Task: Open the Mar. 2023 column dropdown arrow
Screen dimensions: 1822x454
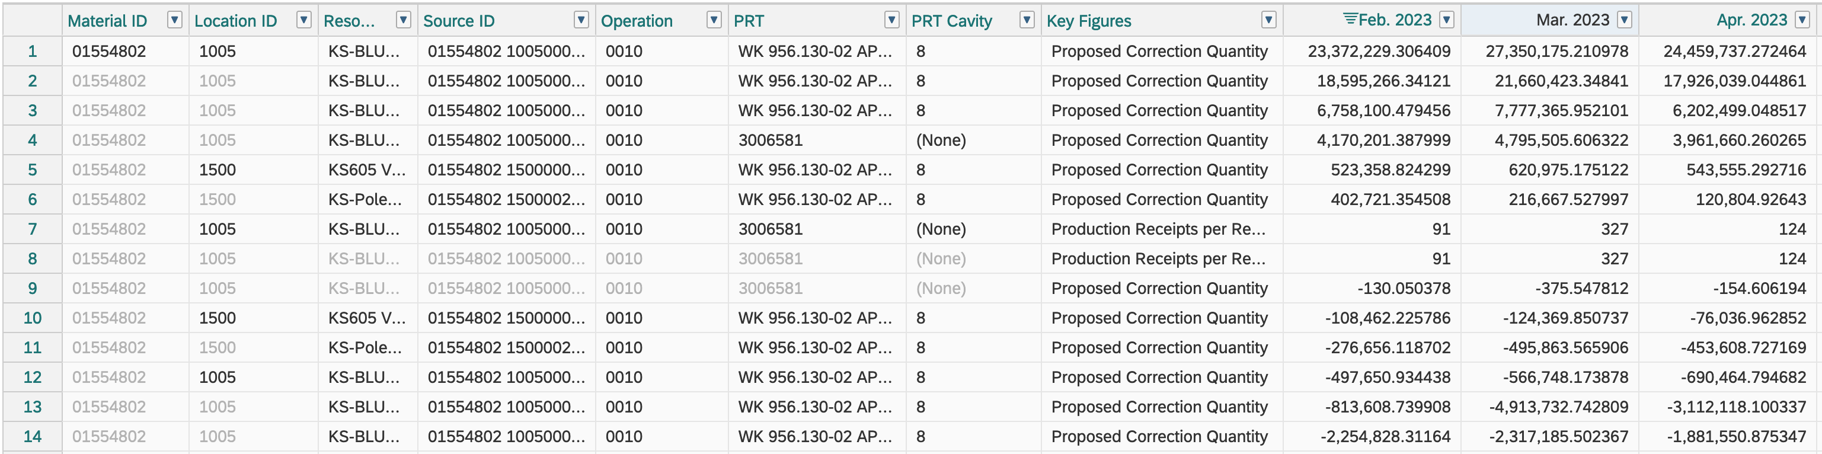Action: (1625, 21)
